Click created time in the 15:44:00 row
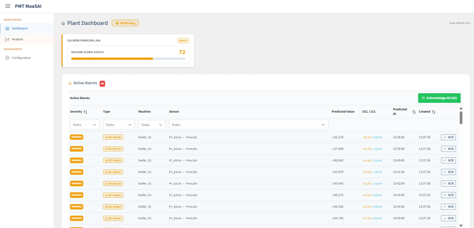Image resolution: width=474 pixels, height=228 pixels. [425, 207]
